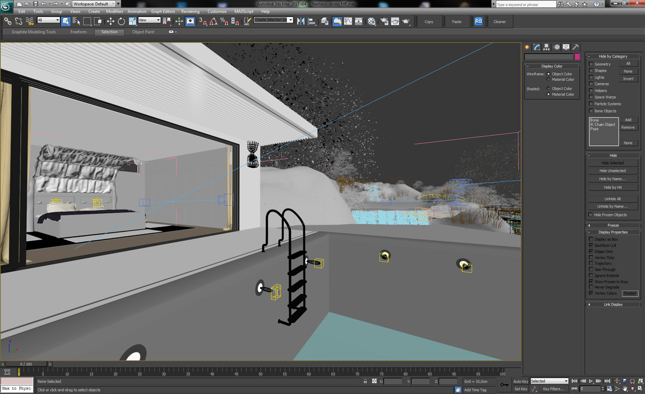Open the Rendering menu
Viewport: 645px width, 394px height.
190,11
